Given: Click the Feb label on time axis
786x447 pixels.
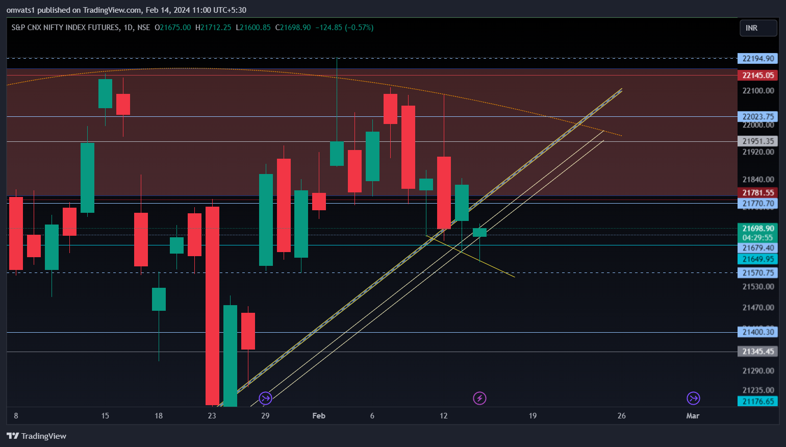Looking at the screenshot, I should click(x=319, y=415).
